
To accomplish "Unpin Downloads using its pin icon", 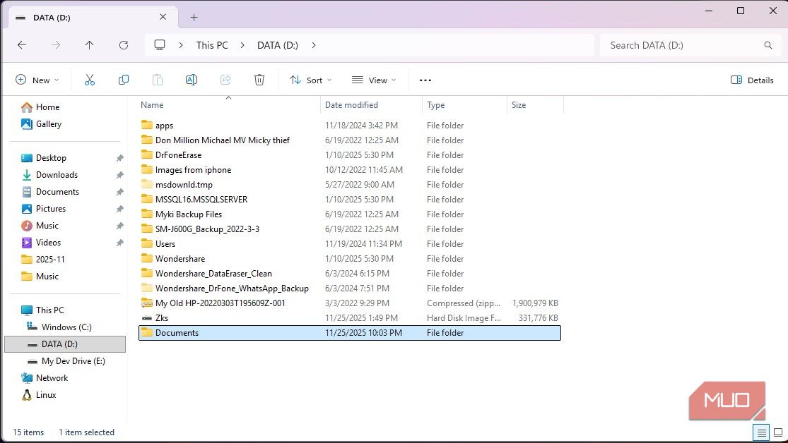I will pyautogui.click(x=119, y=175).
